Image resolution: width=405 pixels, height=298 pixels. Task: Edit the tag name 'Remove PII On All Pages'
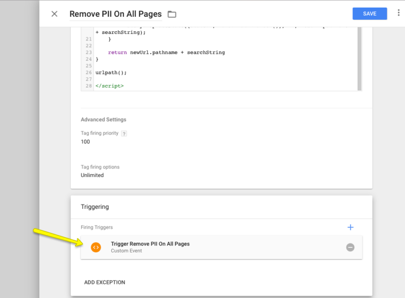click(x=116, y=14)
